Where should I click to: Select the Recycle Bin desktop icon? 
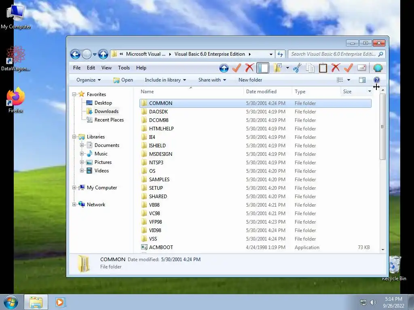pos(394,268)
